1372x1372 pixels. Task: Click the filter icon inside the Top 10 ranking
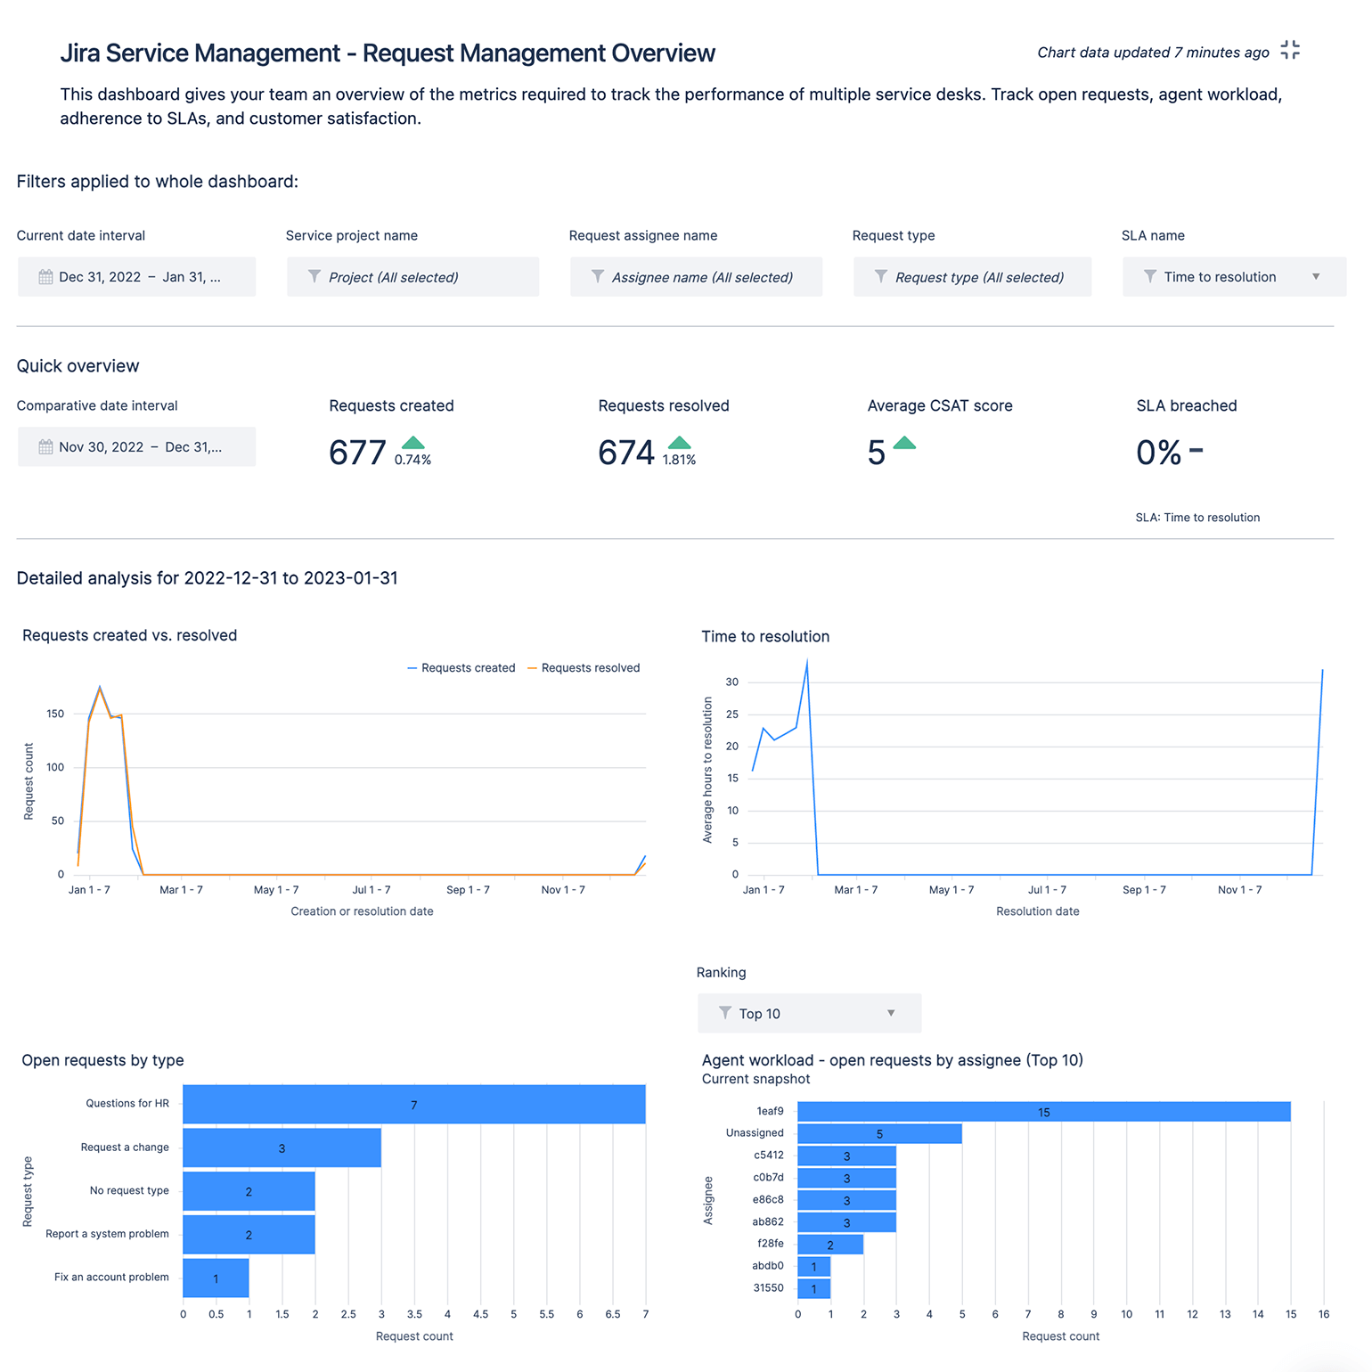[x=724, y=1013]
